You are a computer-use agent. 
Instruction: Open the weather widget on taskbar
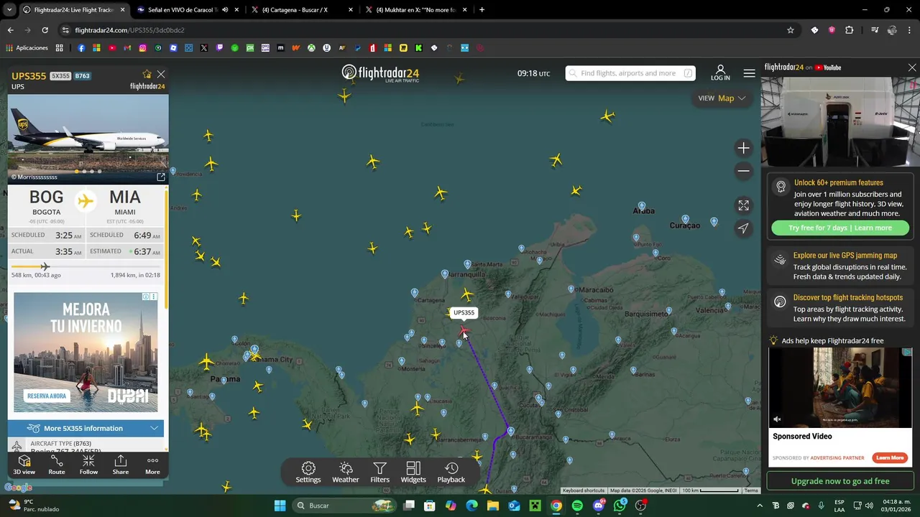32,506
